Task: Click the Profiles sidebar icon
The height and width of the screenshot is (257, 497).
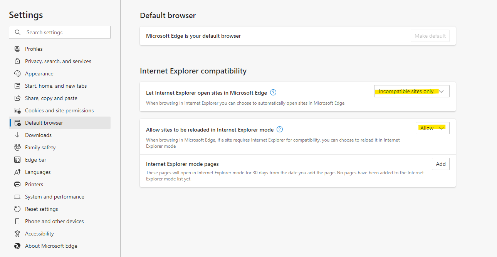Action: (x=17, y=49)
